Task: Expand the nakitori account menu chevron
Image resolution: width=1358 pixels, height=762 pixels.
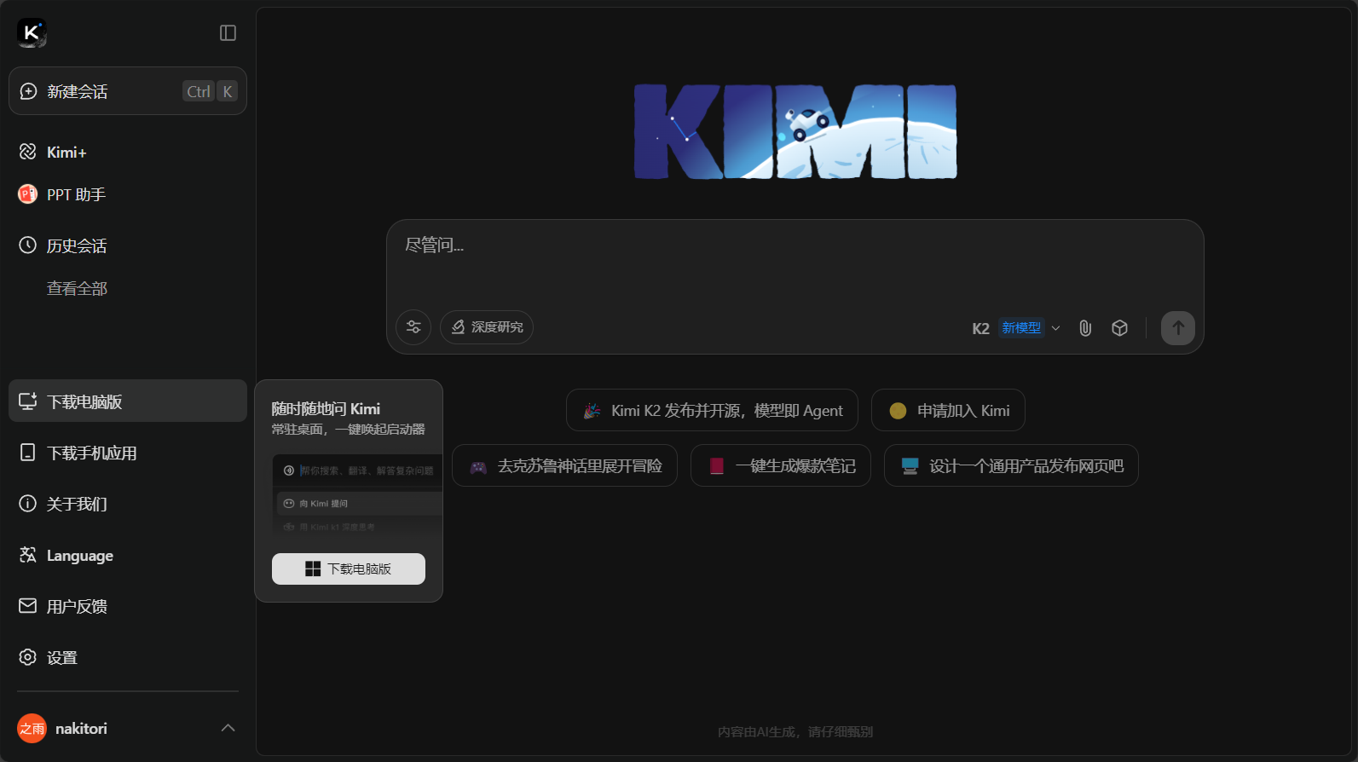Action: [228, 728]
